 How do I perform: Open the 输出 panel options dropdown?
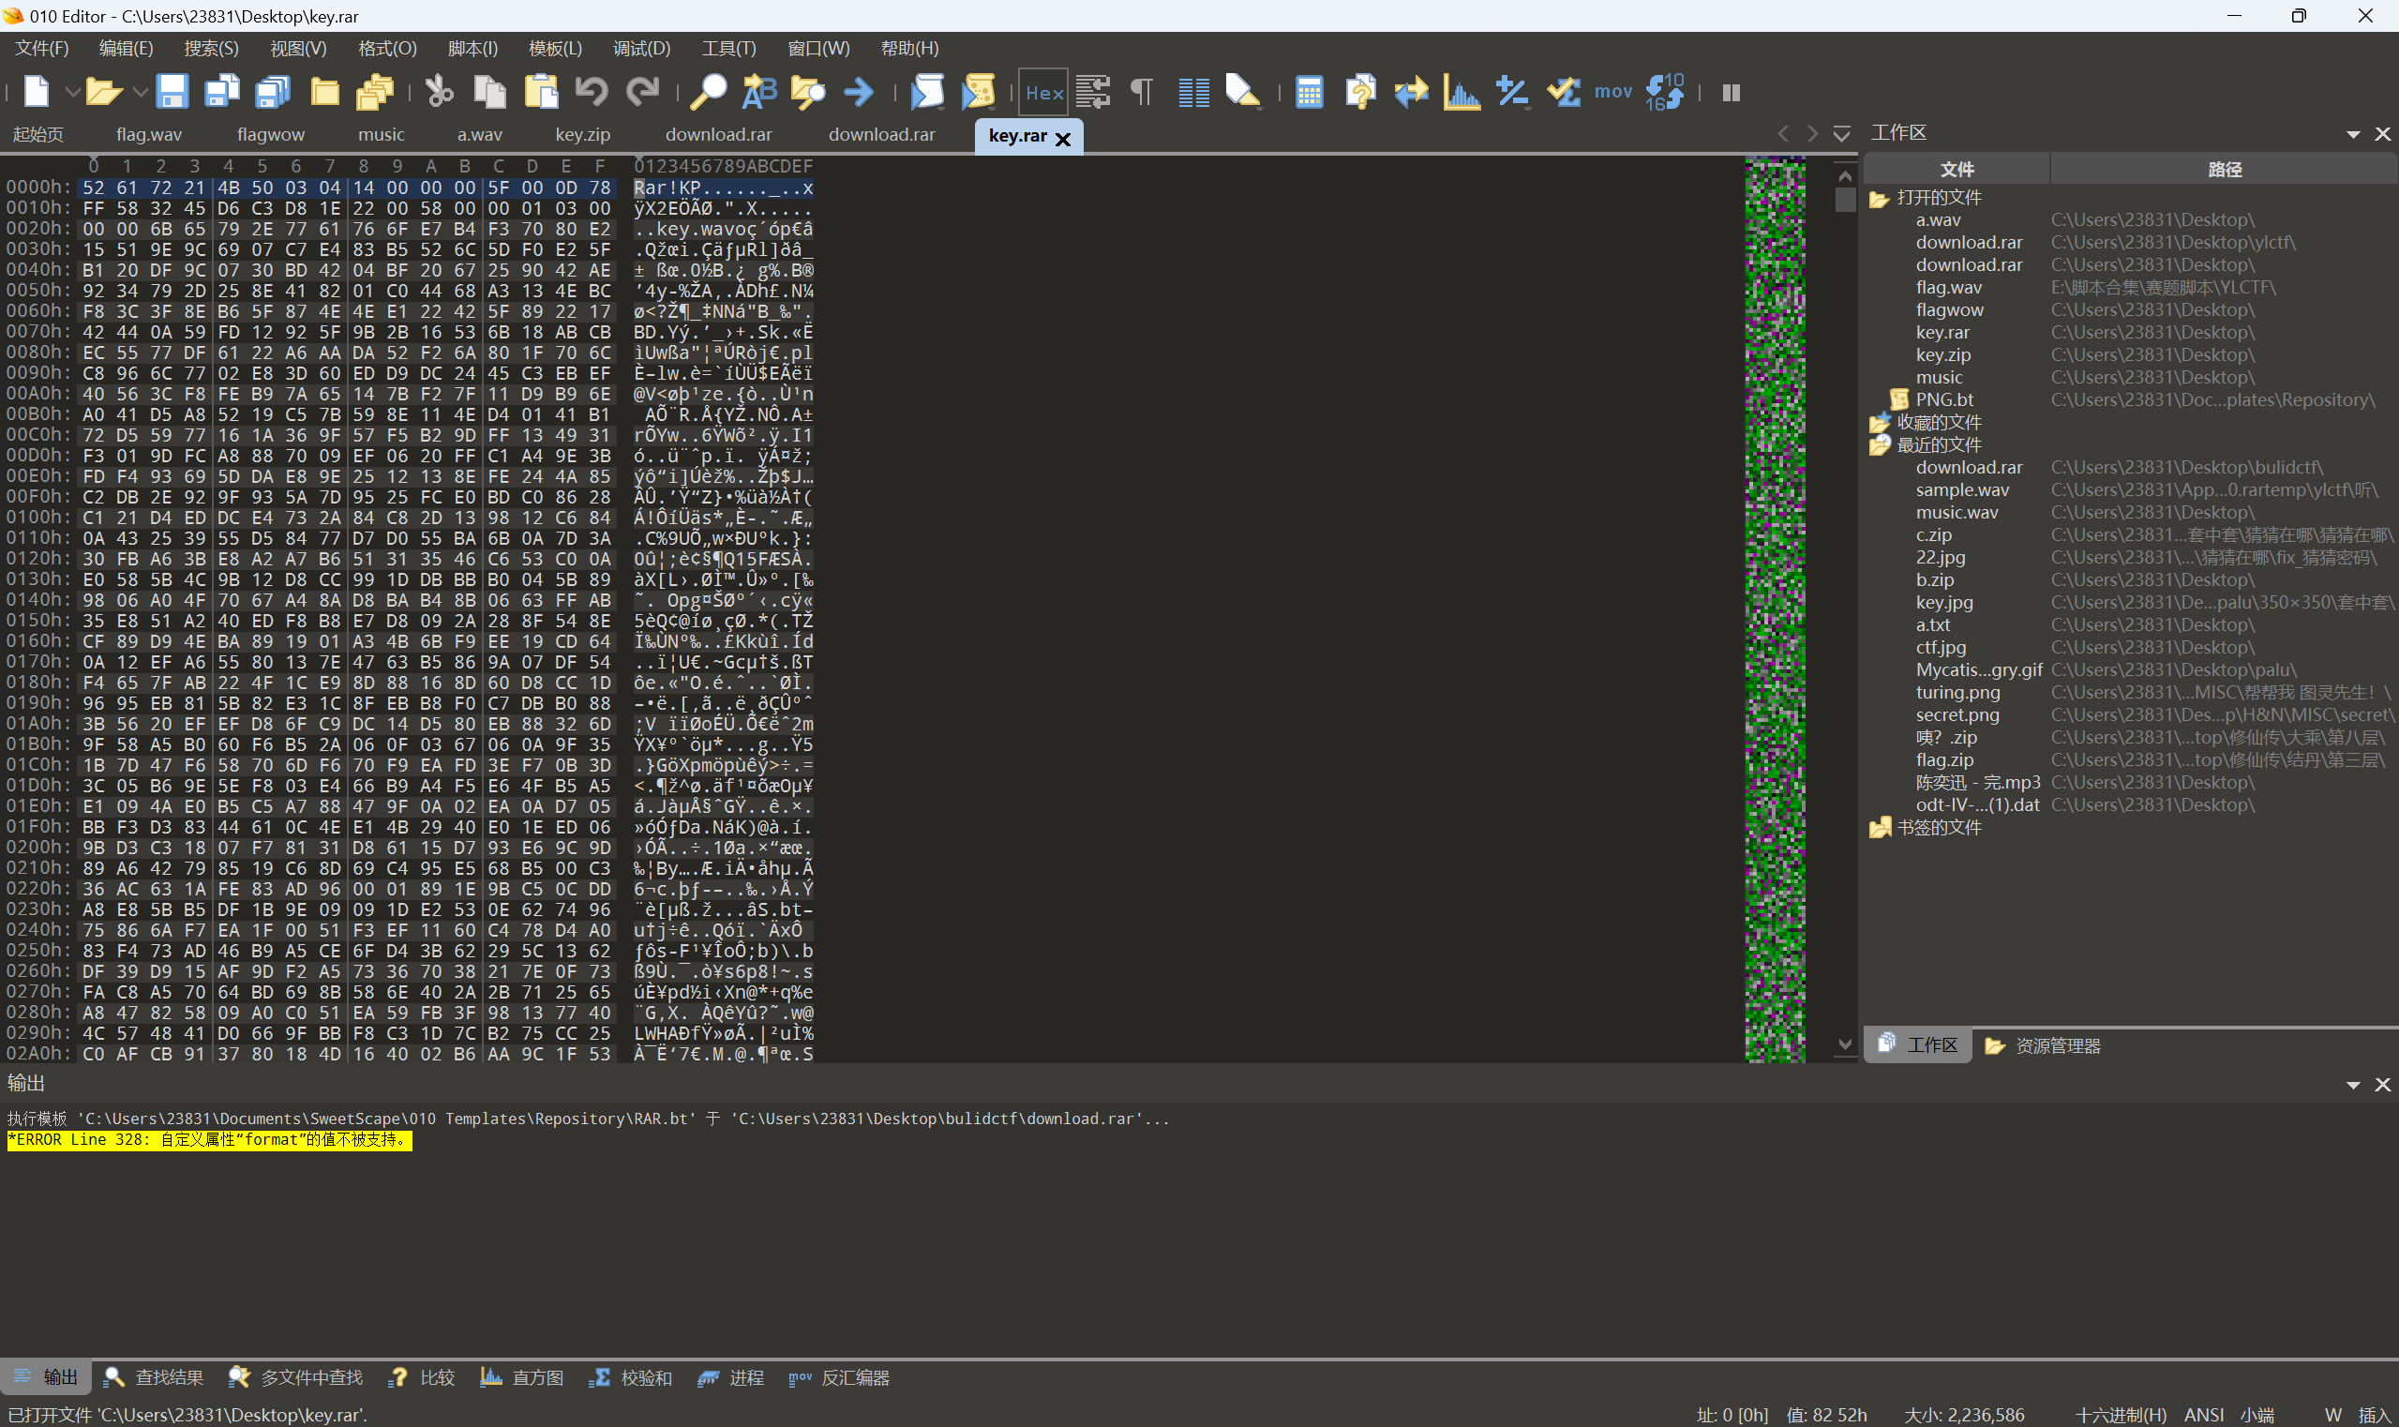[2353, 1085]
